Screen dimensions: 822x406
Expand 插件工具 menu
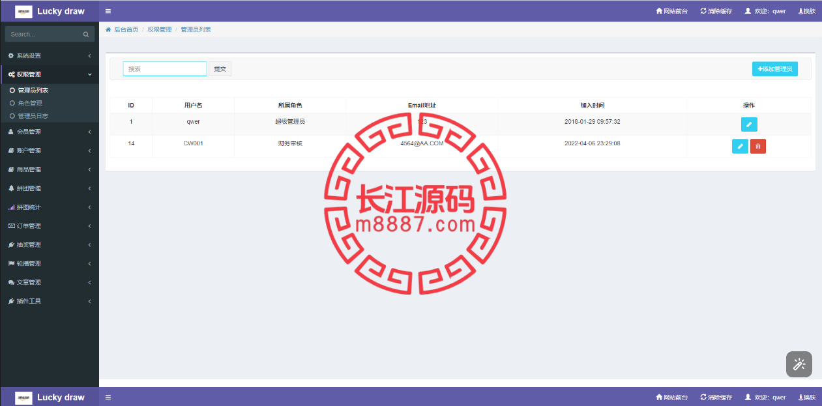pos(50,301)
